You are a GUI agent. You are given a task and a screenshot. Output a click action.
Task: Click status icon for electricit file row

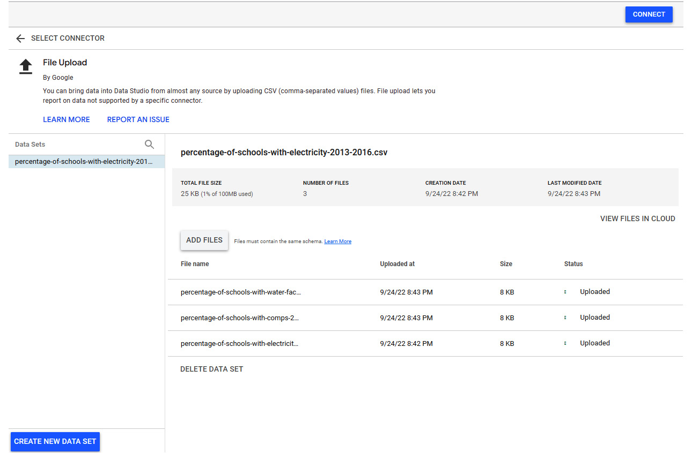(x=565, y=343)
